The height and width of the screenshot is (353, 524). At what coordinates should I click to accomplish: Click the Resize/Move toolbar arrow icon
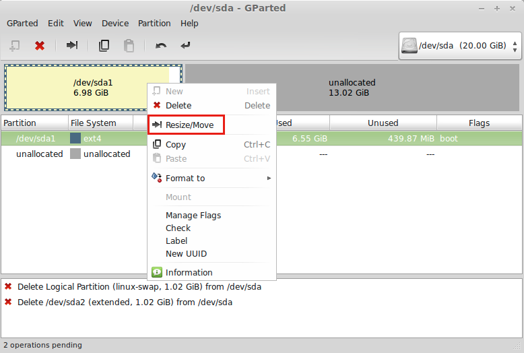coord(72,46)
